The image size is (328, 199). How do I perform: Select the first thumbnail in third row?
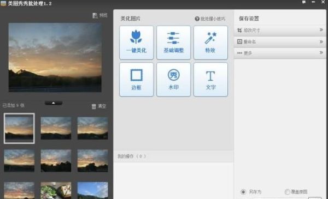pyautogui.click(x=19, y=190)
